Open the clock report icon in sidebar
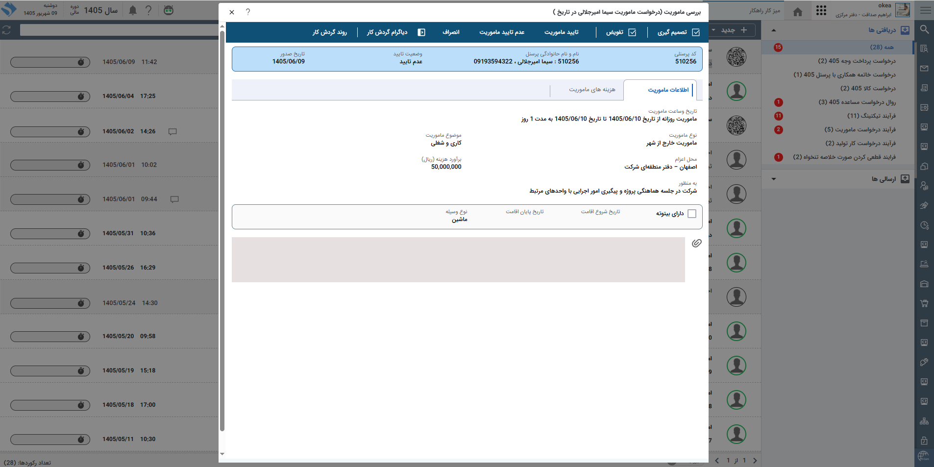 point(924,225)
